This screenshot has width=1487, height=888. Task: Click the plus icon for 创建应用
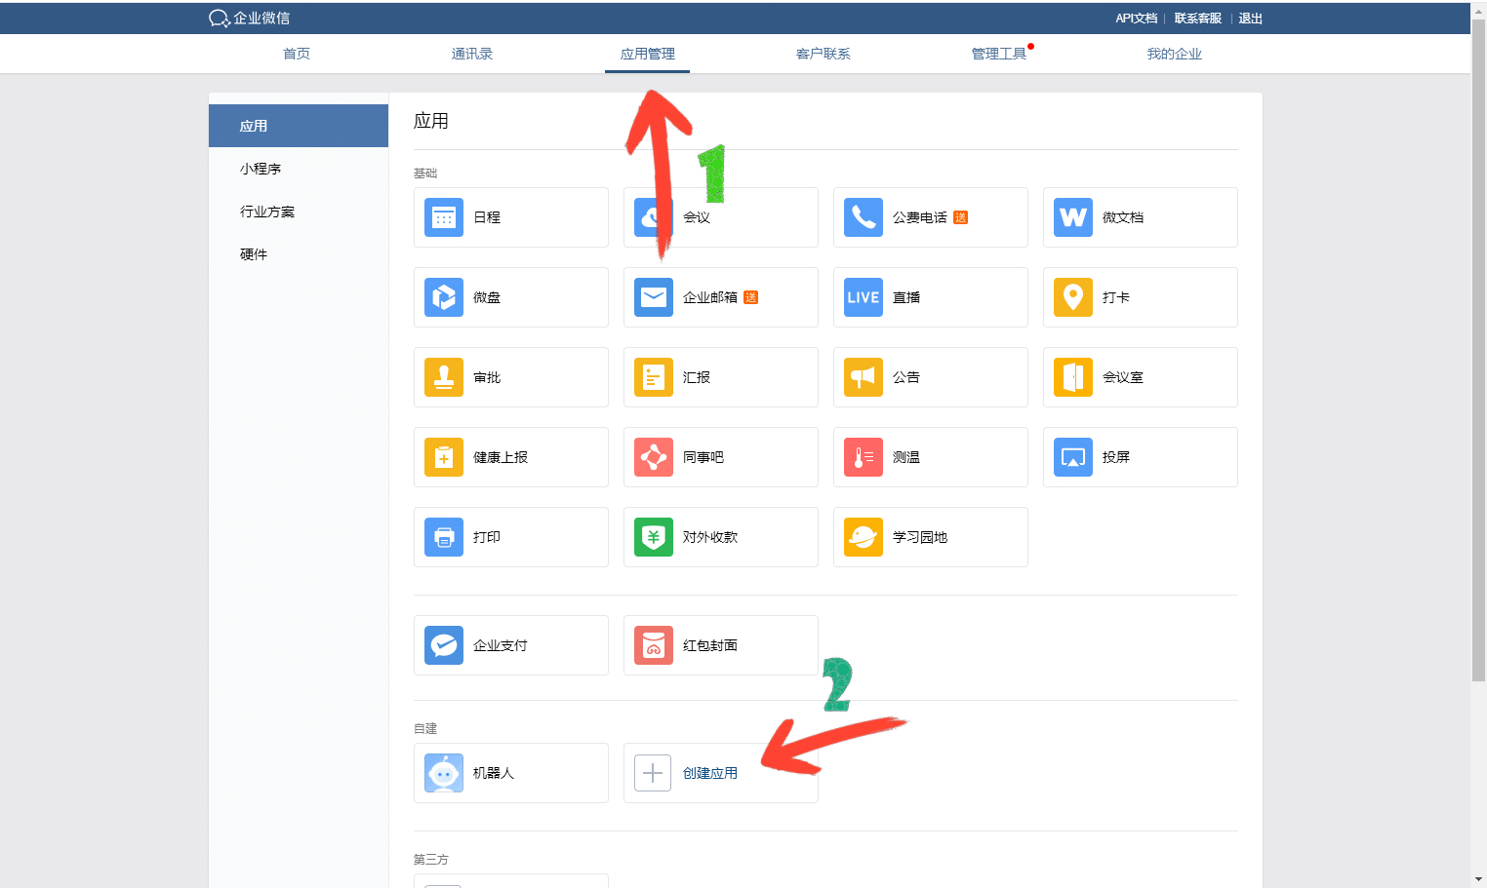(x=653, y=773)
